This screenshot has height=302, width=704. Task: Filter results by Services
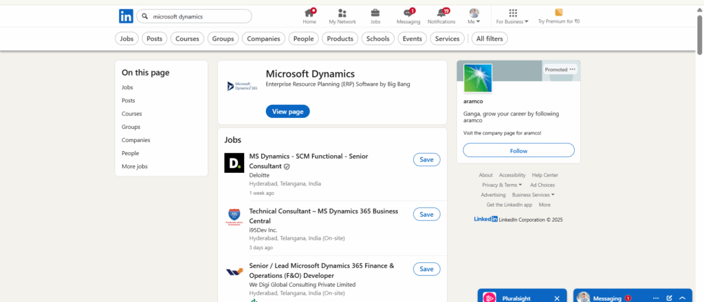[447, 39]
